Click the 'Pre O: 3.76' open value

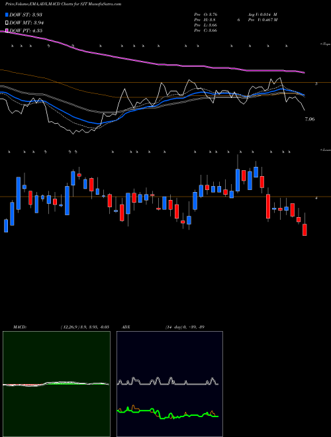click(206, 15)
